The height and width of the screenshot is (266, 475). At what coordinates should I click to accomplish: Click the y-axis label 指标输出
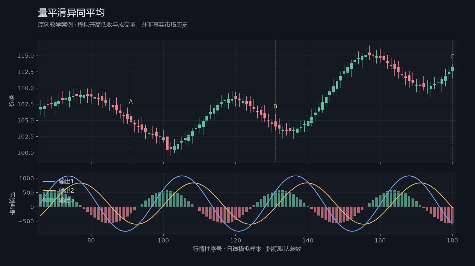tap(12, 204)
